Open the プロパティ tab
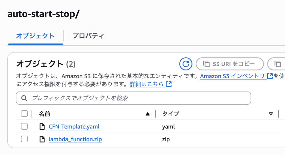The image size is (285, 155). click(88, 36)
